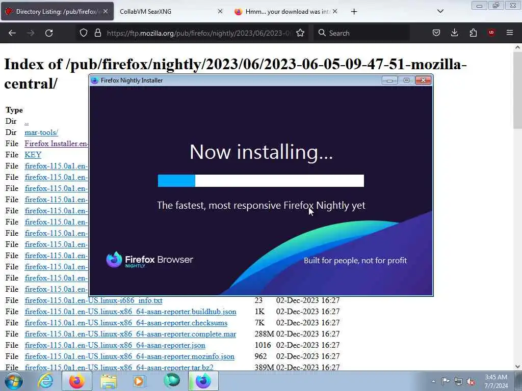Click the installer progress bar
Screen dimensions: 522x391
(x=260, y=181)
